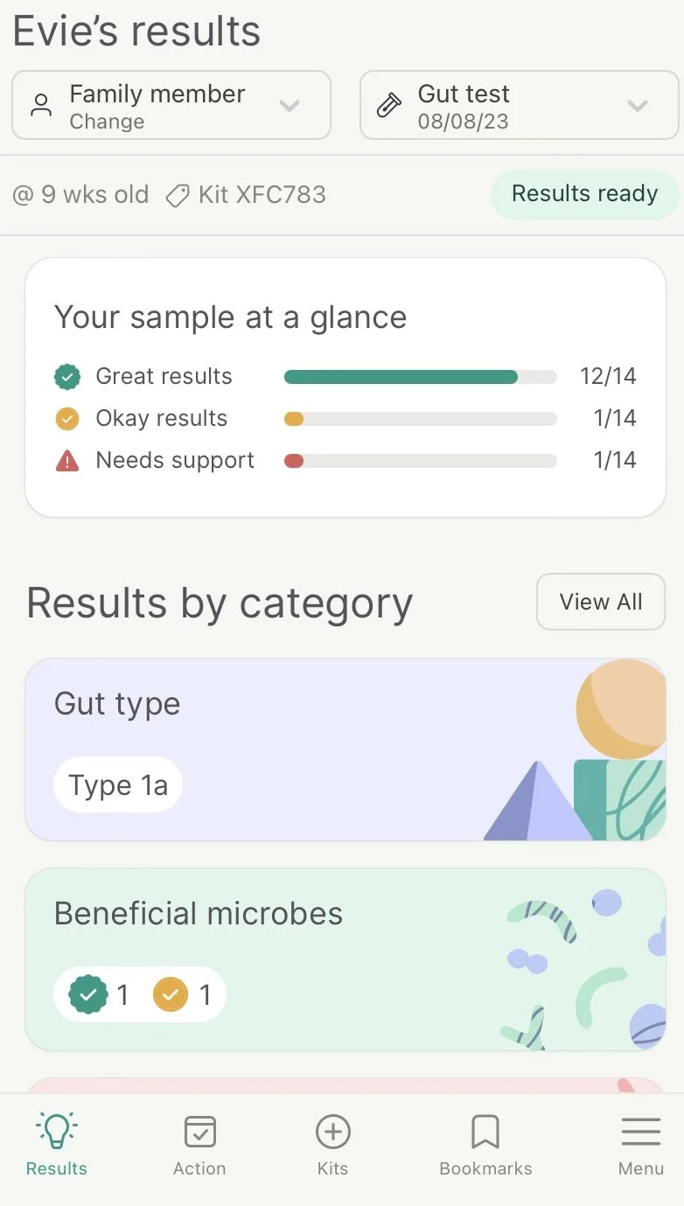
Task: Tap the tag icon next to Kit XFC783
Action: pyautogui.click(x=178, y=196)
